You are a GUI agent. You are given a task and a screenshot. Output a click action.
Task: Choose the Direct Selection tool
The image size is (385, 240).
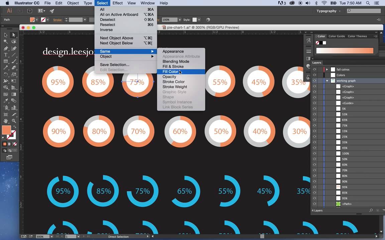[14, 35]
